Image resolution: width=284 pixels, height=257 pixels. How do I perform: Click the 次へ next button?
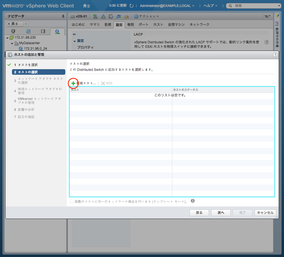(221, 213)
